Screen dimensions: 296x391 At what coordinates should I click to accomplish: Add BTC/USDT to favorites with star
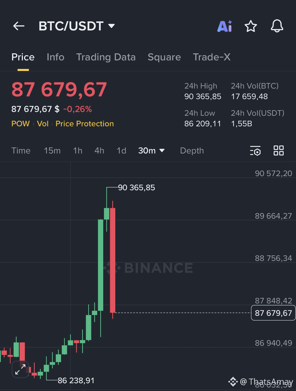[x=251, y=26]
